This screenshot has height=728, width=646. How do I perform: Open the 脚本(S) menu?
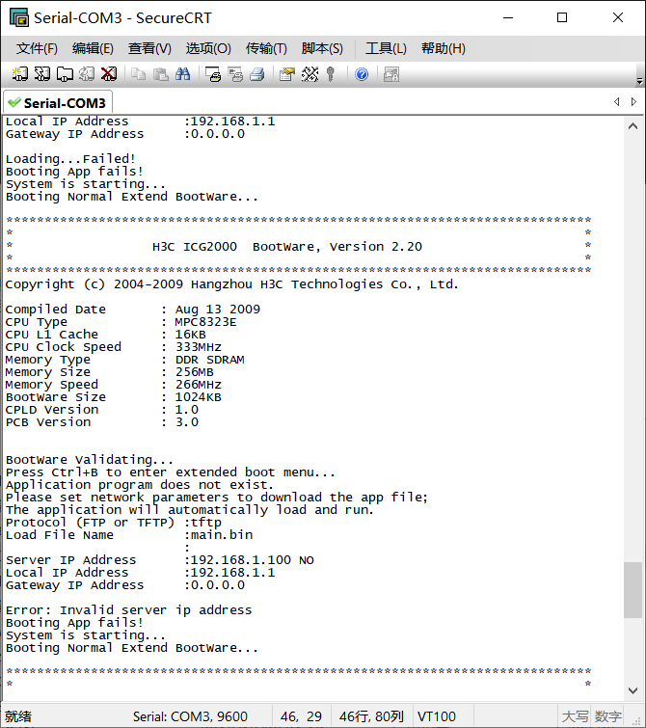pos(322,48)
